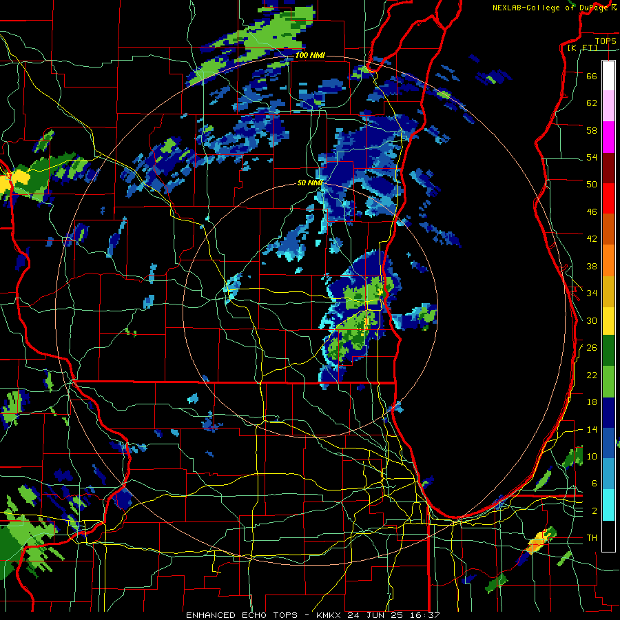This screenshot has height=620, width=620.
Task: Click the 2 legend label
Action: (595, 511)
